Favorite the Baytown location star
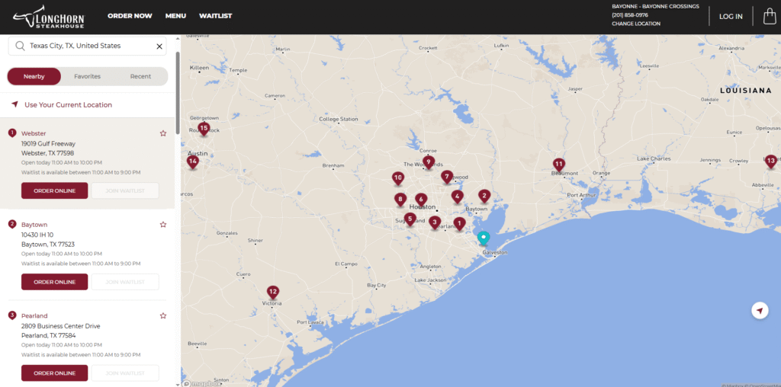Image resolution: width=781 pixels, height=387 pixels. pyautogui.click(x=163, y=224)
